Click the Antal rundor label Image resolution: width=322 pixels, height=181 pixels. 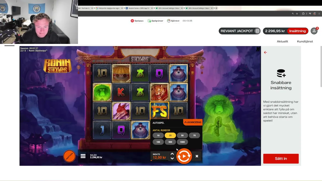[161, 130]
